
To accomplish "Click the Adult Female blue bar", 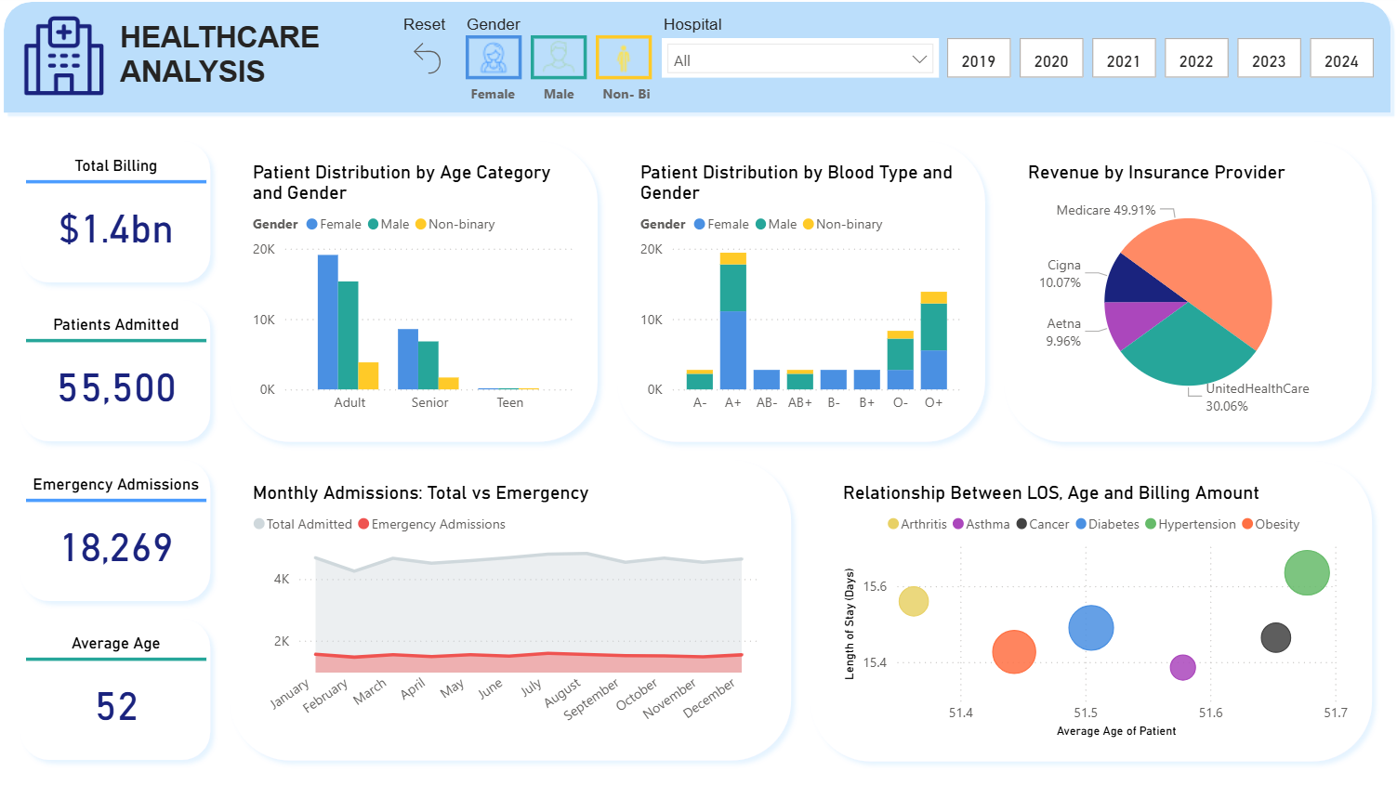I will [x=327, y=321].
